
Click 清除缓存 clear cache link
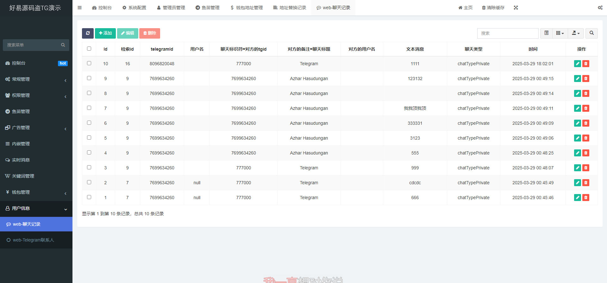click(493, 8)
